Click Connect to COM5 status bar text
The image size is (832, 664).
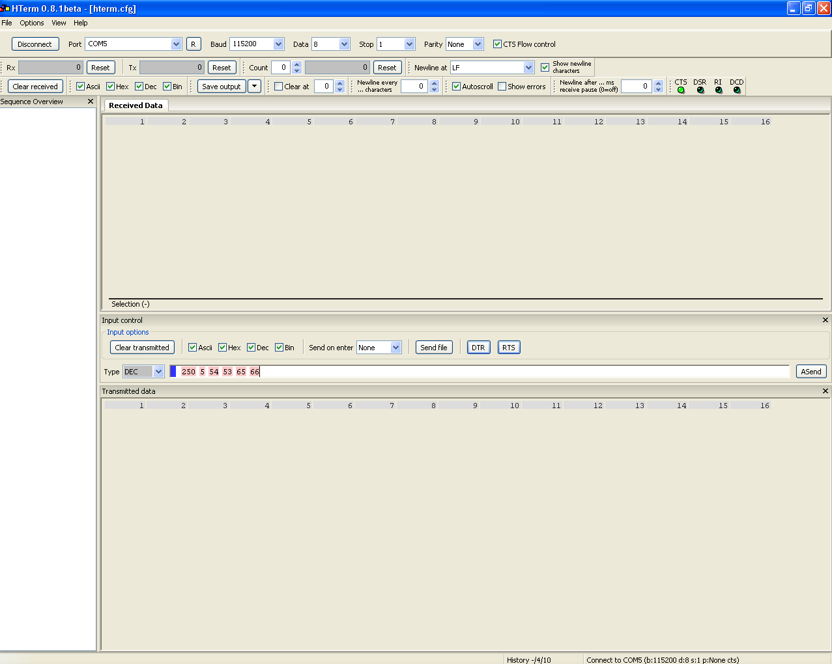pyautogui.click(x=663, y=660)
